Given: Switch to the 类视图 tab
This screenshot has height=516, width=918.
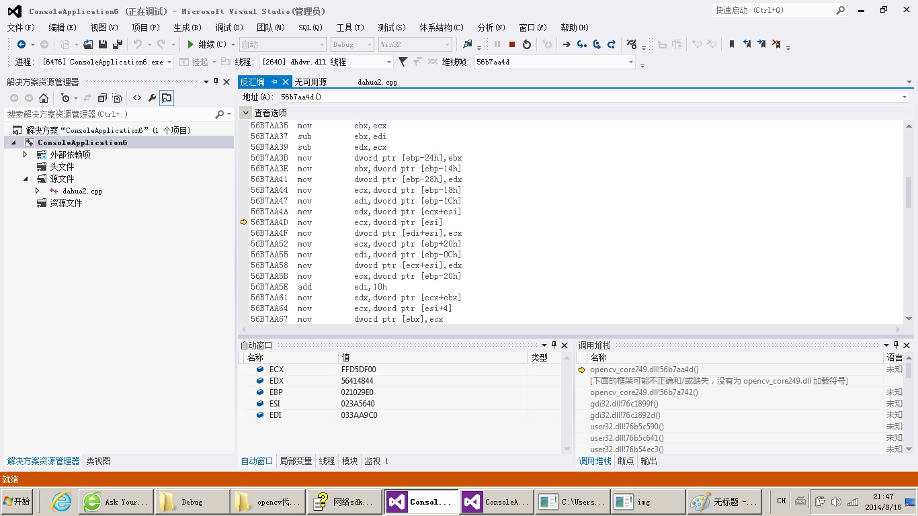Looking at the screenshot, I should 98,461.
